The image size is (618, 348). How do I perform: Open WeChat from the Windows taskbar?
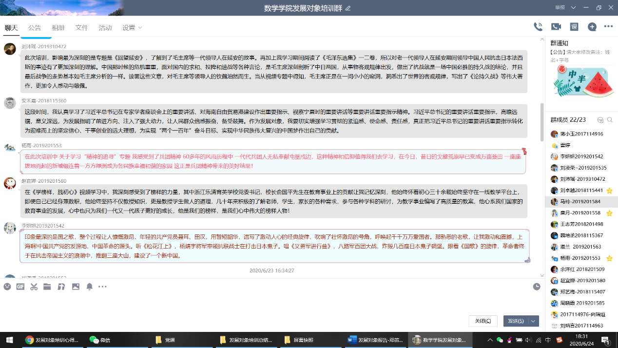pos(100,340)
